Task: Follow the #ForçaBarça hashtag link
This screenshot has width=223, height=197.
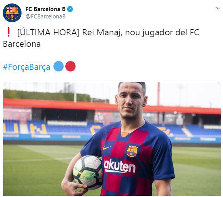Action: 27,67
